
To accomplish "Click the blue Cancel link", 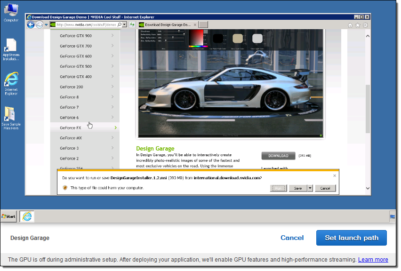I will [292, 238].
